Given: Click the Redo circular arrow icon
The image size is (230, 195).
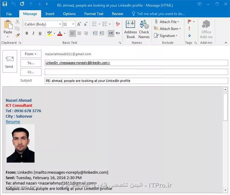Looking at the screenshot, I should point(22,4).
